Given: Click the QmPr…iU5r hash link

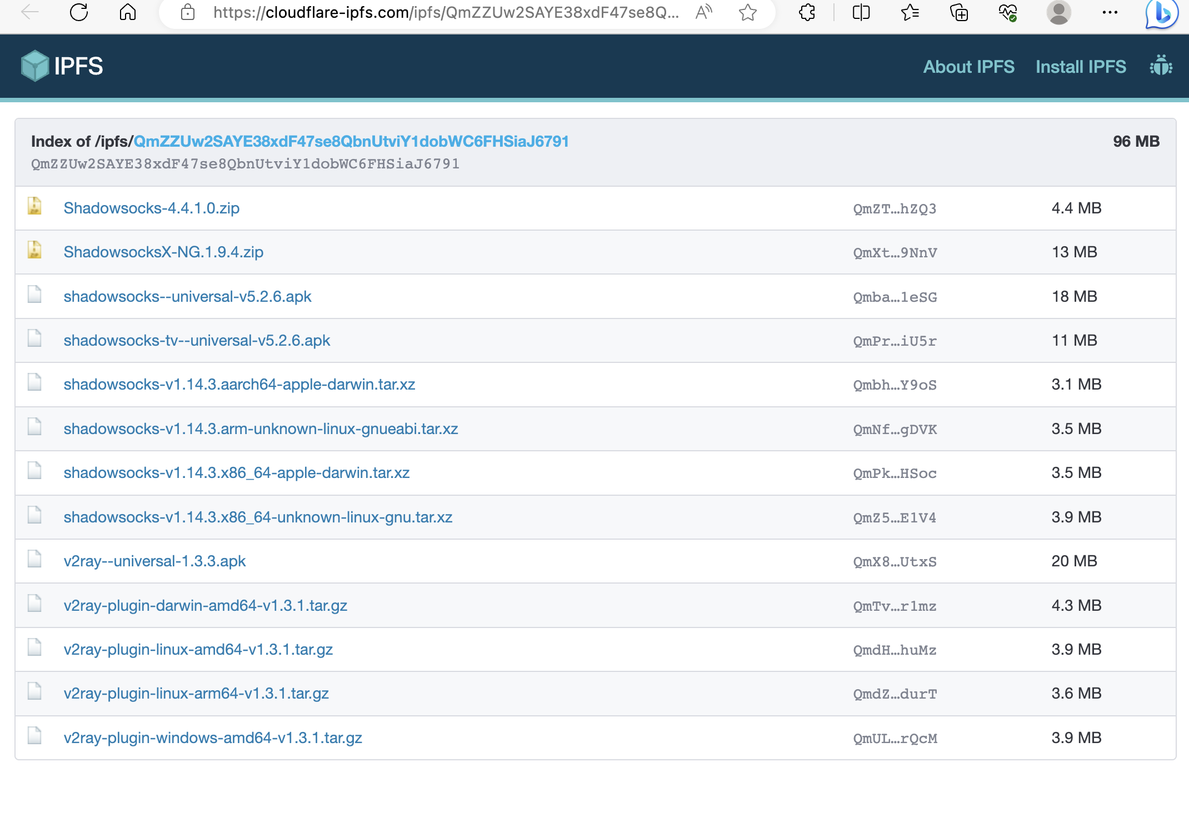Looking at the screenshot, I should [x=895, y=341].
